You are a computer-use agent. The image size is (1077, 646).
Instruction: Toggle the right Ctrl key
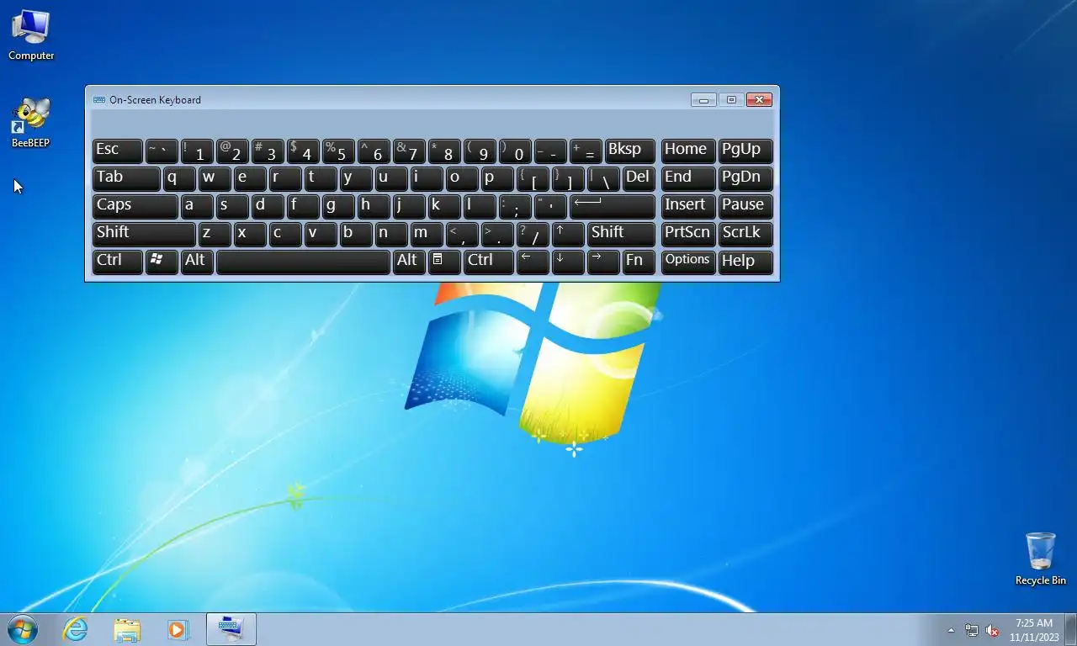tap(488, 261)
